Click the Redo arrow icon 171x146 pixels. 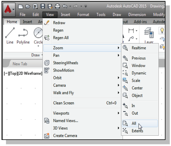76,6
